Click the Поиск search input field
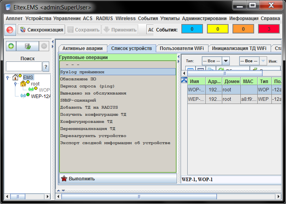This screenshot has width=286, height=204. click(x=24, y=67)
